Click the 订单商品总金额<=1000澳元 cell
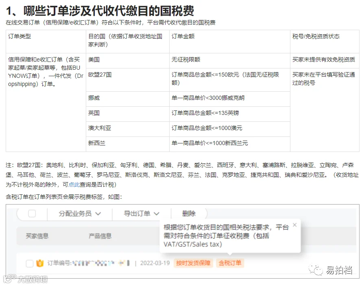The height and width of the screenshot is (286, 364). point(230,129)
